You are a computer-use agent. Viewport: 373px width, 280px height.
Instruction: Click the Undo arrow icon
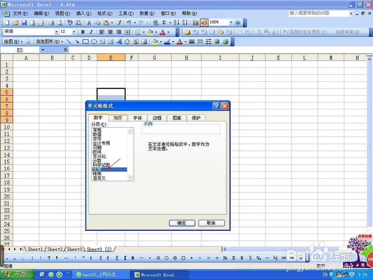click(129, 23)
